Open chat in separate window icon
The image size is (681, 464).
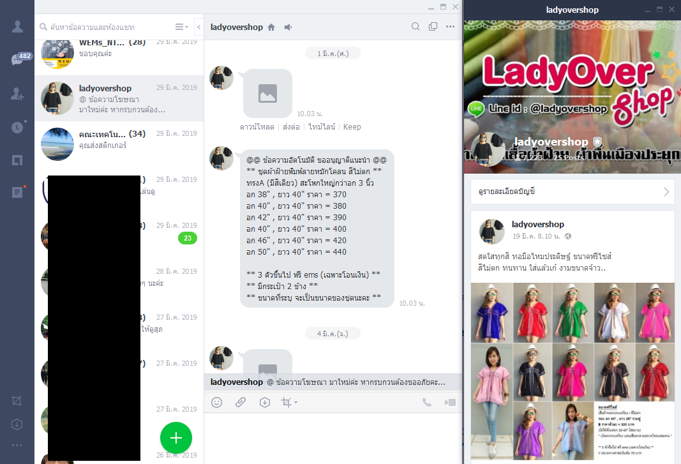433,27
